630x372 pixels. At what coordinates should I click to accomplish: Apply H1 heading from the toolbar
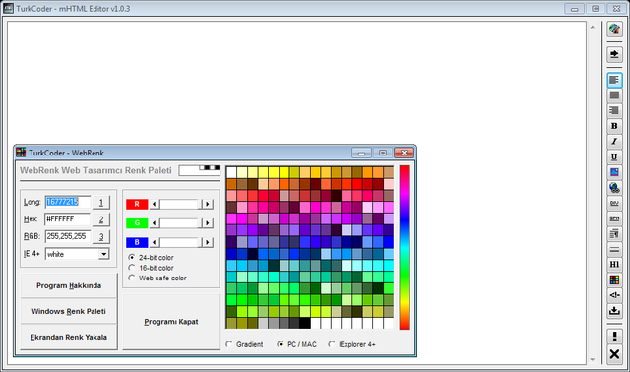(614, 265)
